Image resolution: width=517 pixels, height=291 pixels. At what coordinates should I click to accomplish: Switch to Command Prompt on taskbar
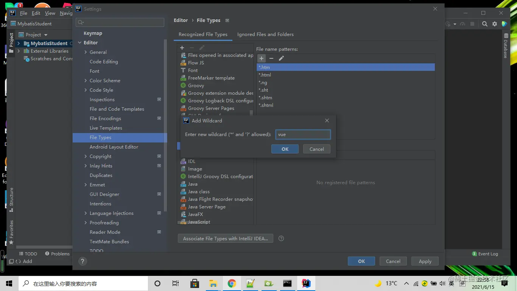[x=287, y=283]
